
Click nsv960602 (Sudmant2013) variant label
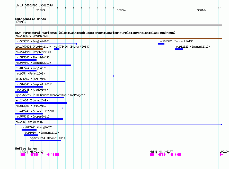point(33,63)
